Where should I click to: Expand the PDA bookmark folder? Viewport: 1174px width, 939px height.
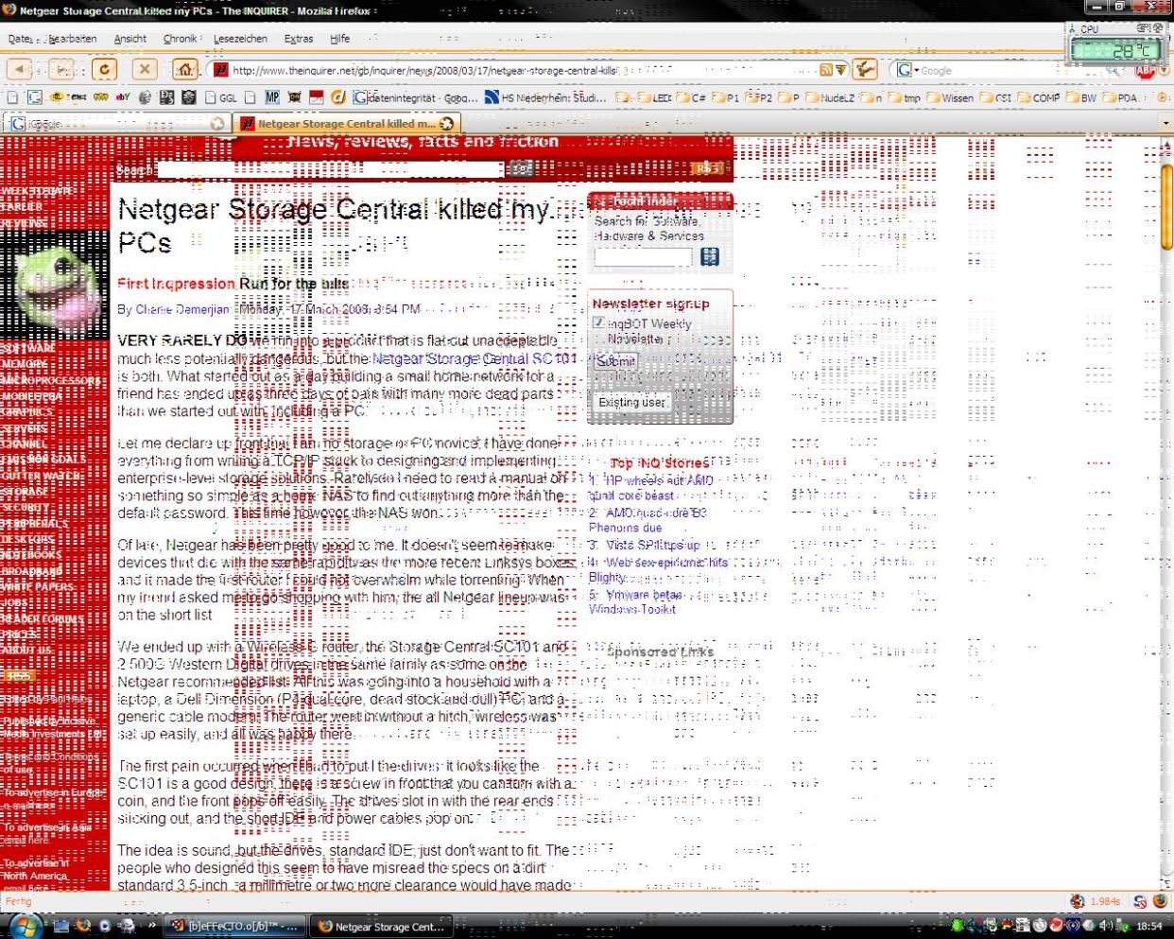click(x=1119, y=97)
